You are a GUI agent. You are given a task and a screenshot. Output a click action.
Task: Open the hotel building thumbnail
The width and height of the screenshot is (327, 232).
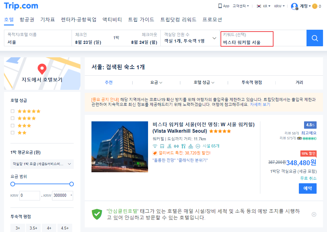120,147
